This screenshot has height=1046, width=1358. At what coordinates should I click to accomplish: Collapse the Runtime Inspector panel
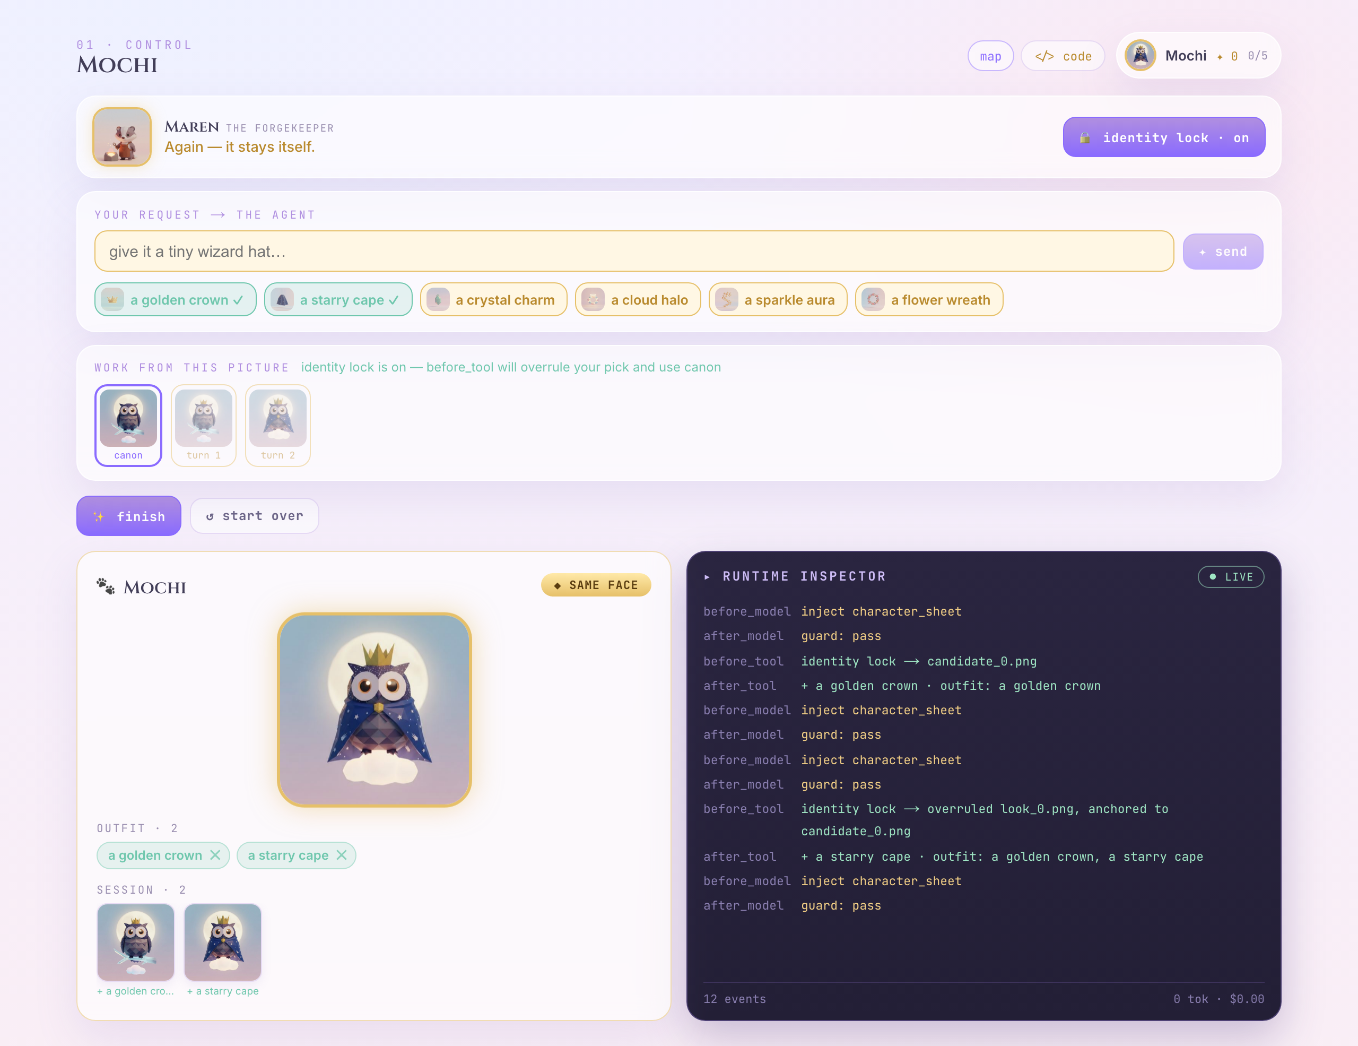707,576
